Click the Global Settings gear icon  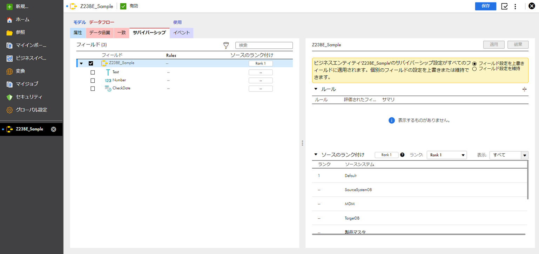point(9,110)
